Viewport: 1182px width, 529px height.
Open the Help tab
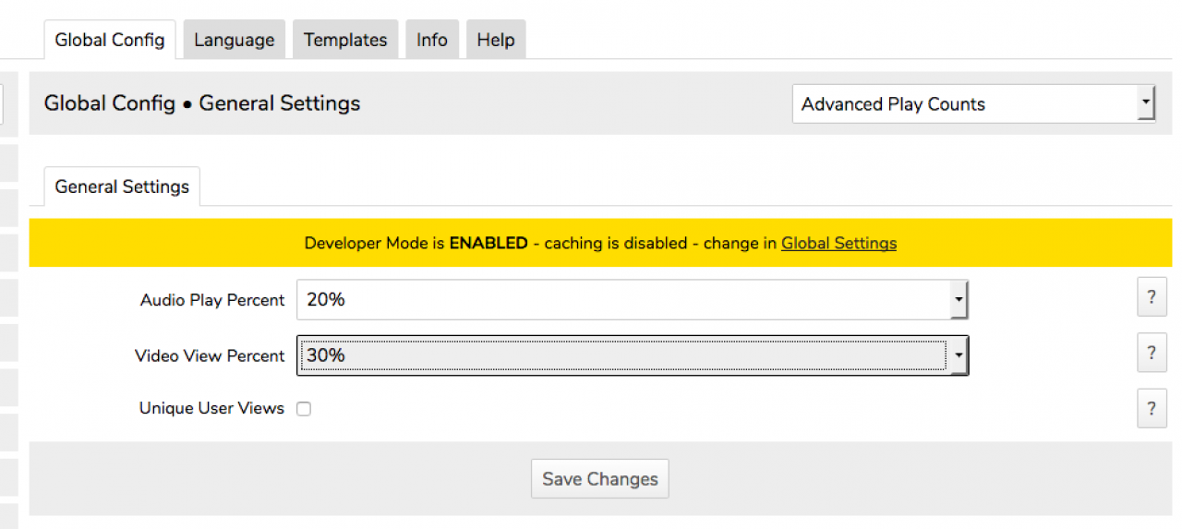[x=496, y=40]
